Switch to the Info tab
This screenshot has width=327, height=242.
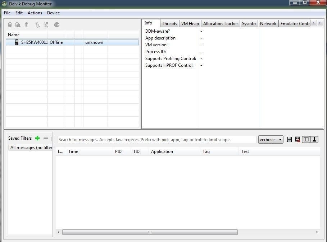(x=151, y=23)
